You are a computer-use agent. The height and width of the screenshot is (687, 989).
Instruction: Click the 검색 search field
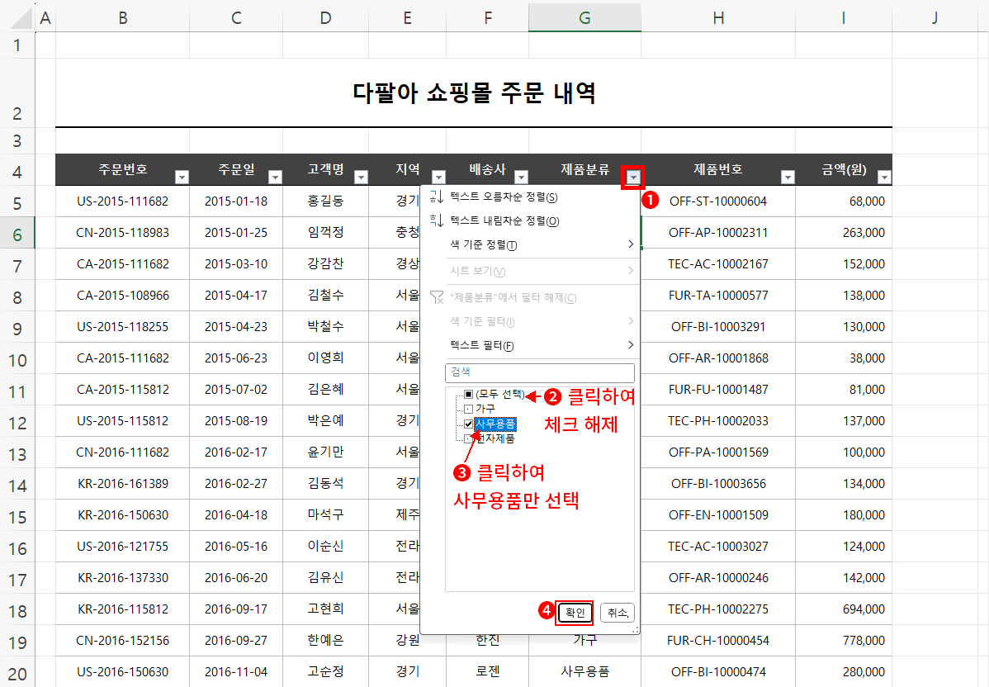(539, 372)
